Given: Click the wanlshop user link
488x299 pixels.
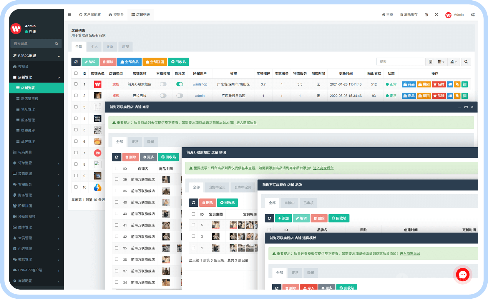Looking at the screenshot, I should (x=200, y=84).
